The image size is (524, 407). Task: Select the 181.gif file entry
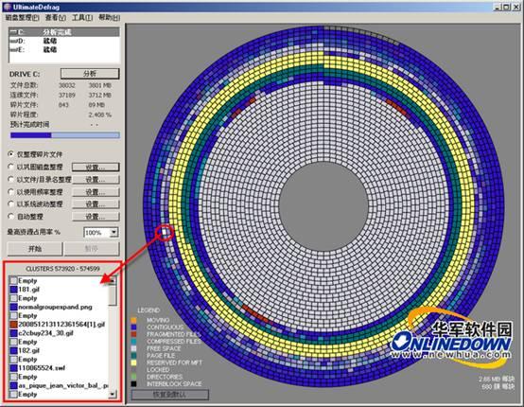(28, 290)
